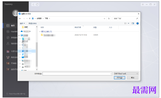Click the 取消 button
Image resolution: width=161 pixels, height=98 pixels.
[x=133, y=78]
